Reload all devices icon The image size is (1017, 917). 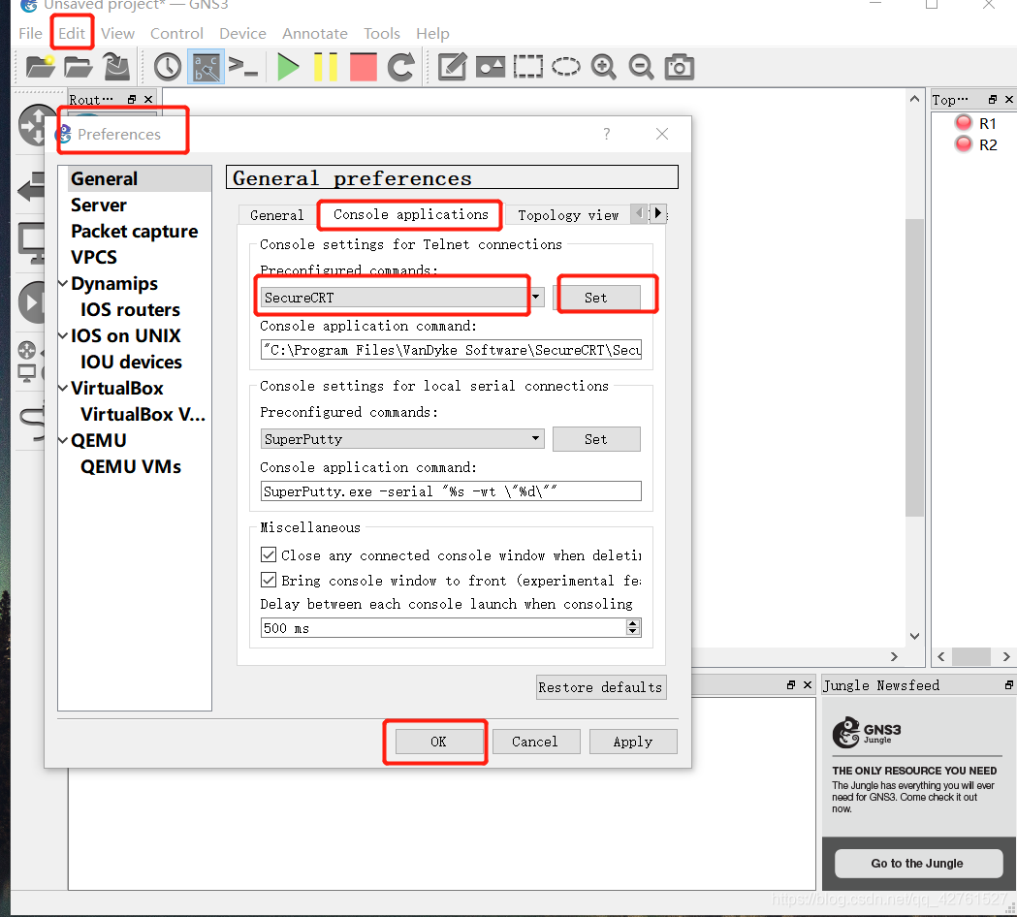tap(400, 67)
